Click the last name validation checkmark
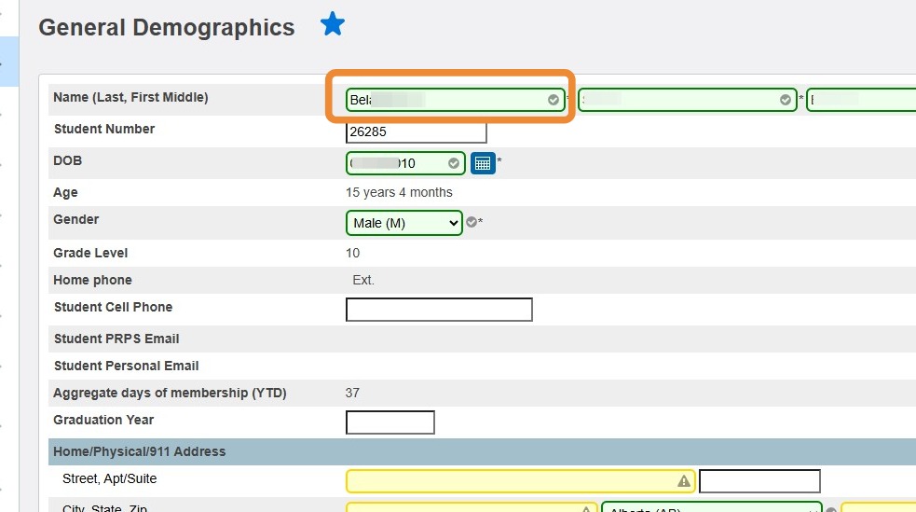The height and width of the screenshot is (512, 916). [x=554, y=100]
